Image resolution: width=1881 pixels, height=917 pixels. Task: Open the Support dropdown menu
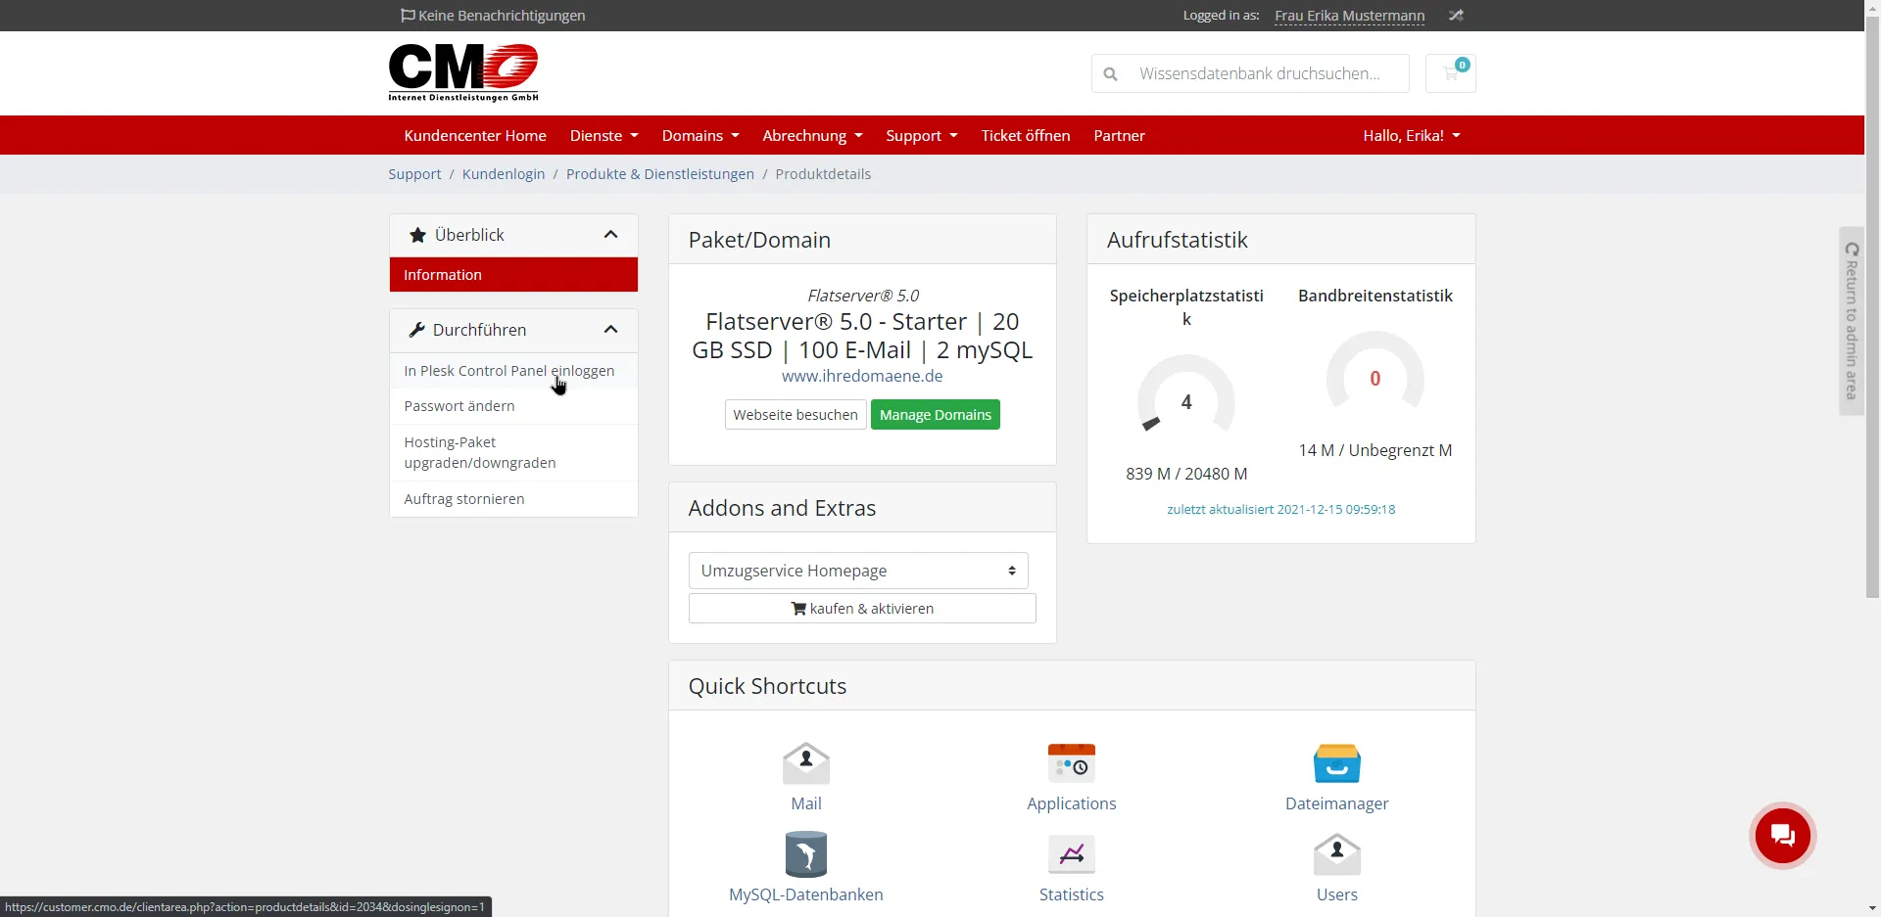(x=922, y=135)
